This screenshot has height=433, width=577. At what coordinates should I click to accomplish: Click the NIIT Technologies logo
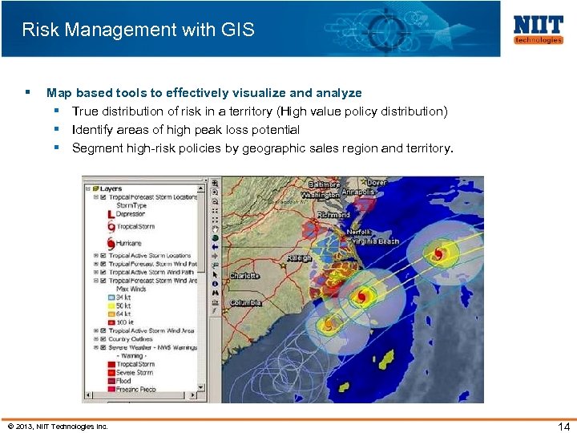pos(538,30)
